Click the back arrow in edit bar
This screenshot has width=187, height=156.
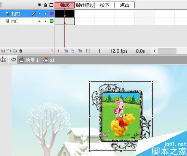[13, 59]
